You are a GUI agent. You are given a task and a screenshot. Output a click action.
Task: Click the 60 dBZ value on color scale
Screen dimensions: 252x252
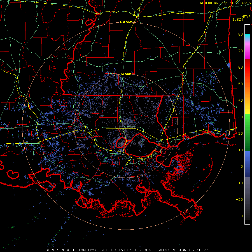[x=241, y=67]
